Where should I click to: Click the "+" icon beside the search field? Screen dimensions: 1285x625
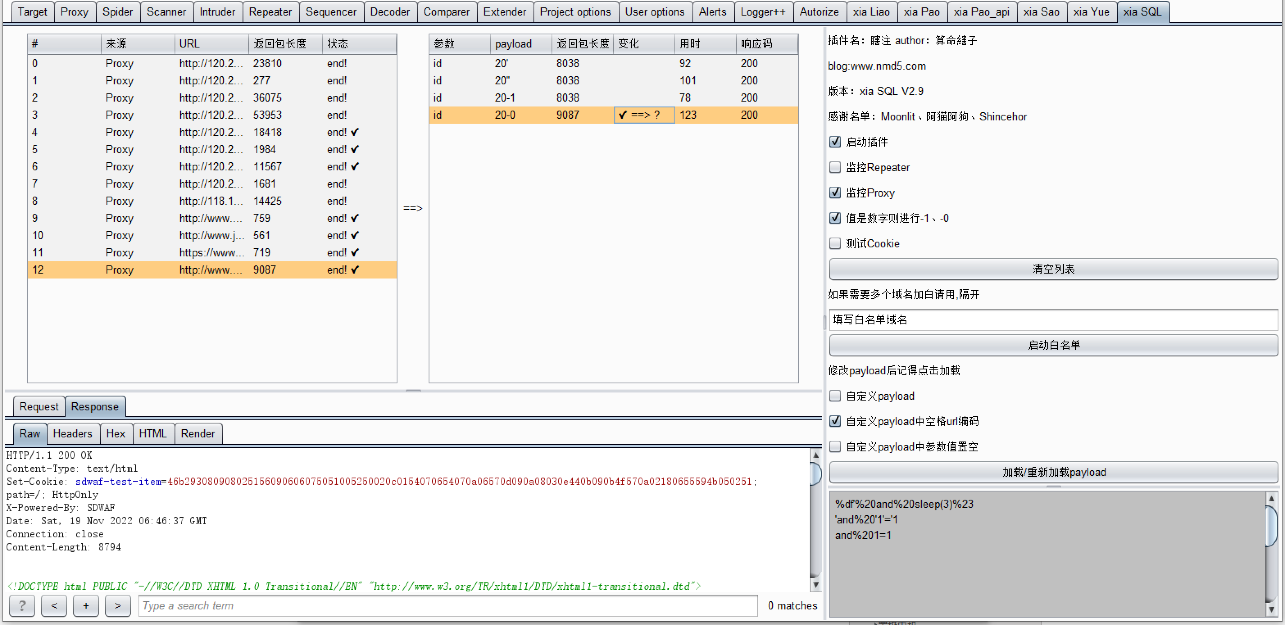coord(86,606)
